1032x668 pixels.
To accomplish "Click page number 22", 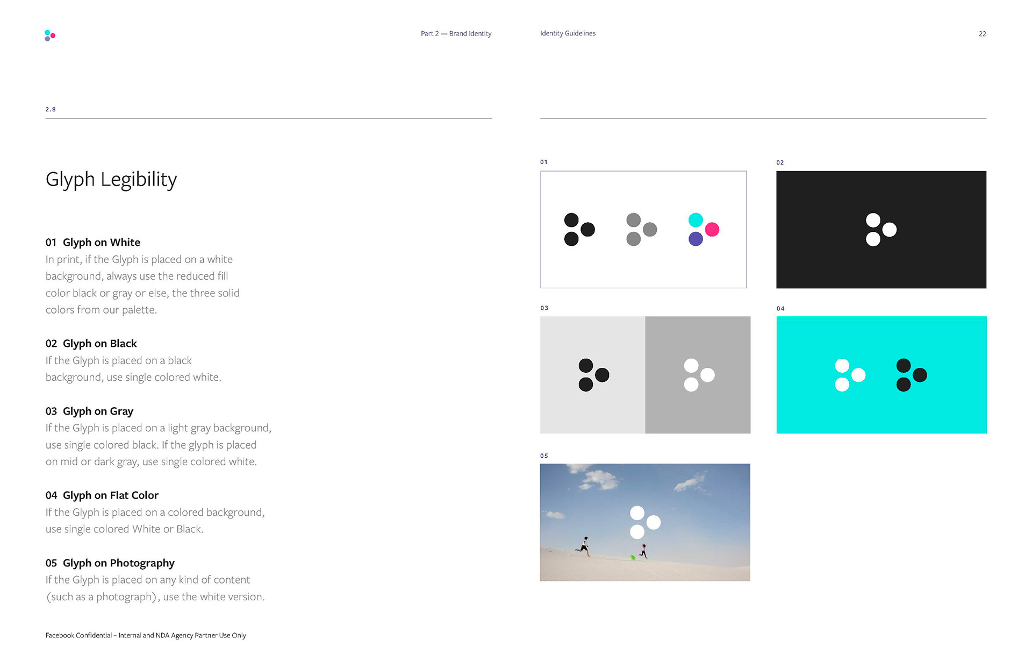I will [x=982, y=34].
